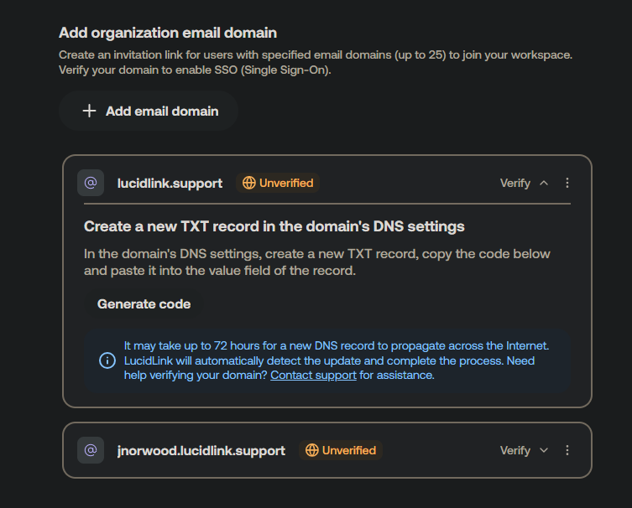Click the @ icon beside lucidlink.support
Viewport: 632px width, 508px height.
pos(91,183)
